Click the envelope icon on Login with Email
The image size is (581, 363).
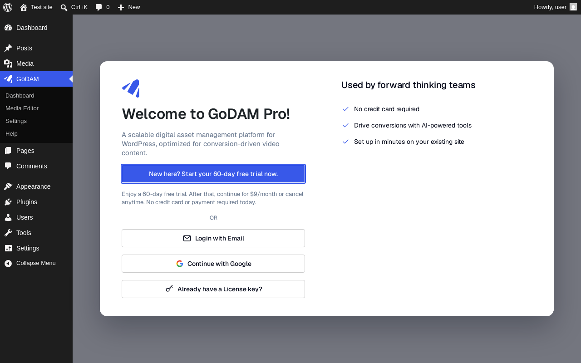tap(187, 238)
